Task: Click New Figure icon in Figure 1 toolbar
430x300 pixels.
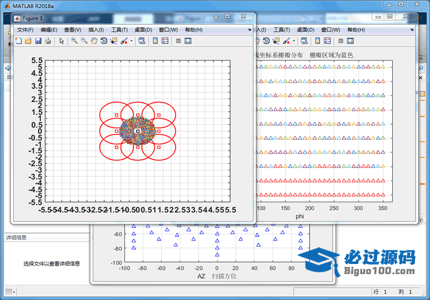Action: coord(18,41)
